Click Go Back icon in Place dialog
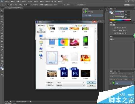 [x=76, y=26]
